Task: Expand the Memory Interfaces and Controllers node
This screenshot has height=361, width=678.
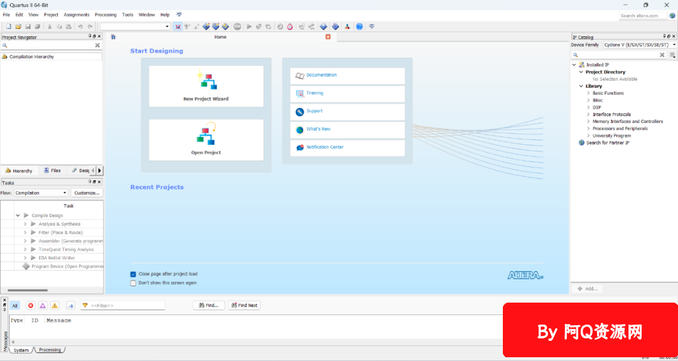Action: (588, 122)
